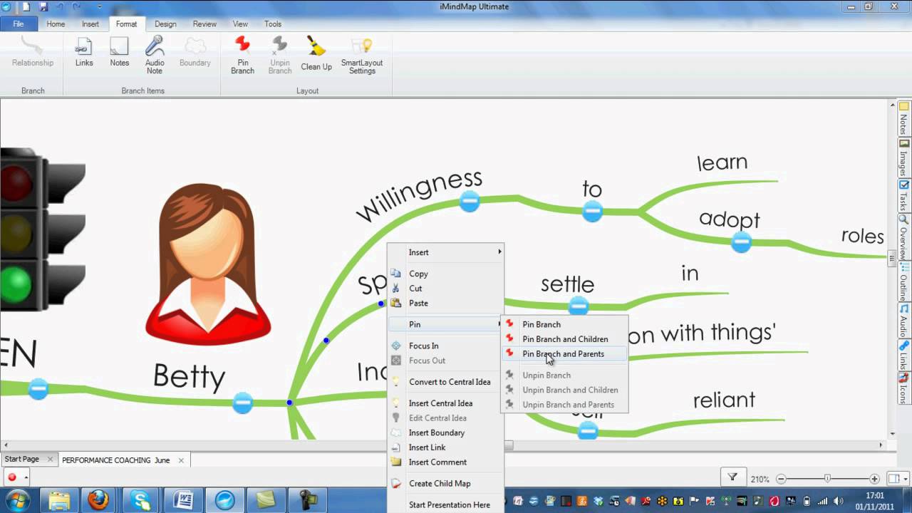Open the Outline side panel
The width and height of the screenshot is (912, 513).
pos(903,283)
